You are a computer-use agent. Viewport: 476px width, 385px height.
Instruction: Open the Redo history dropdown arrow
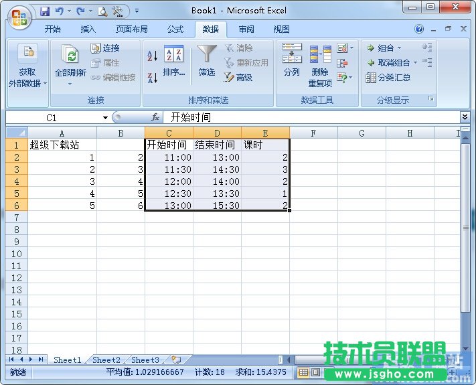coord(90,11)
